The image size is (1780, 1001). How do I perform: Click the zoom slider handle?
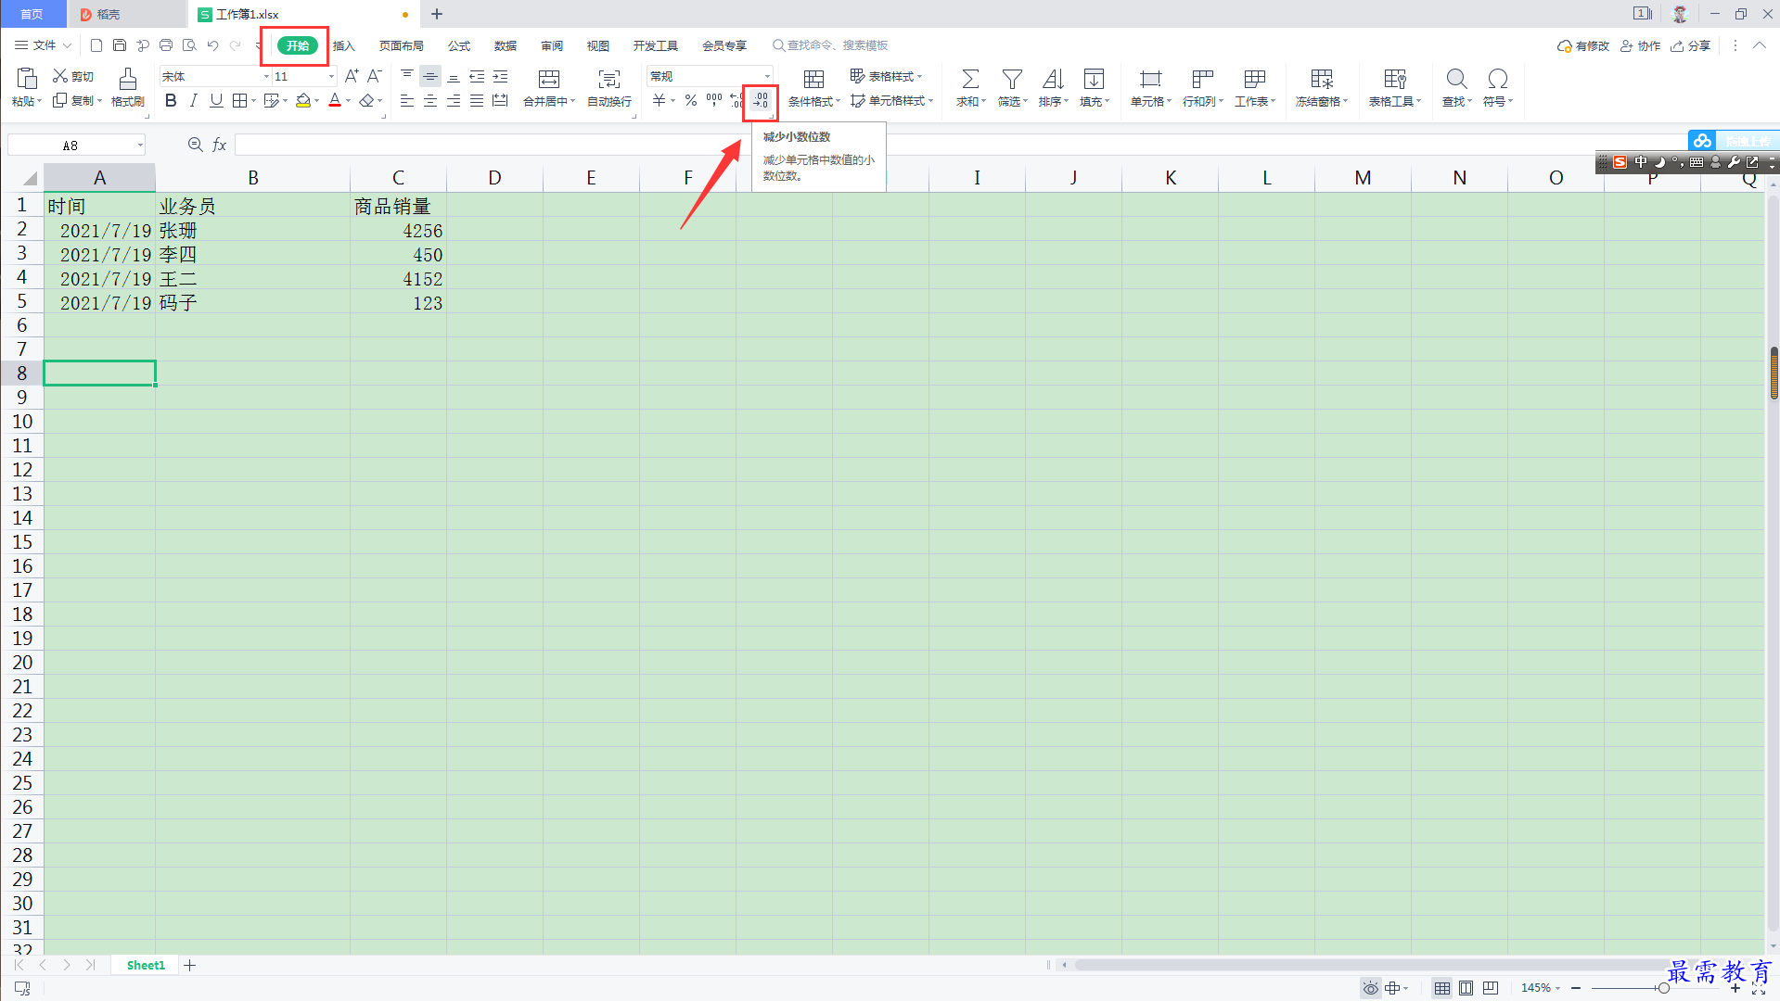[1664, 988]
